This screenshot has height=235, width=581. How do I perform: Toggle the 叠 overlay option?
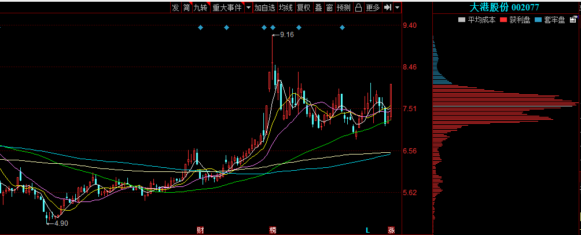318,8
